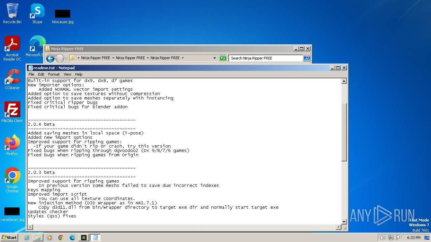
Task: Click the line "Updates checker"
Action: (48, 212)
